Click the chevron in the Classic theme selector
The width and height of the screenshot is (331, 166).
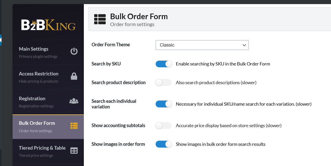[244, 45]
